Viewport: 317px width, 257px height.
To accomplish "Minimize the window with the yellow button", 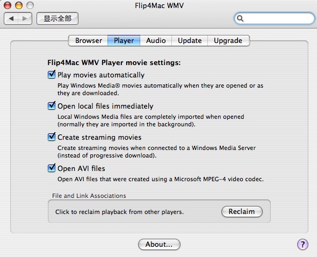I will [x=19, y=5].
